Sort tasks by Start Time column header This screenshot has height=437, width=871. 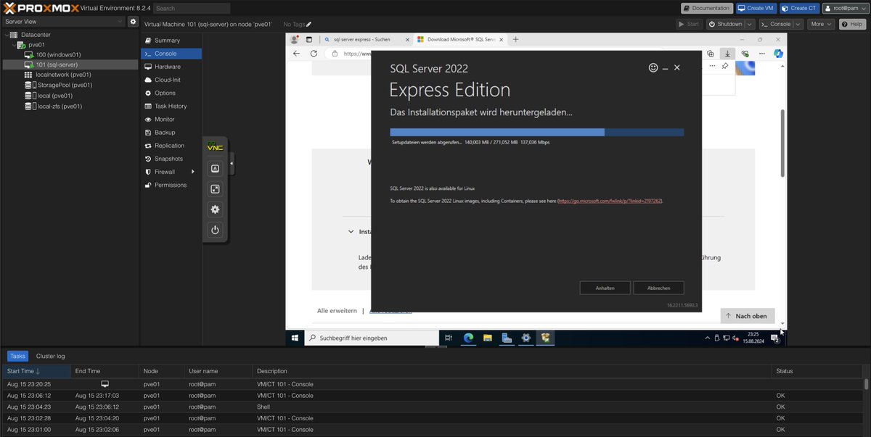[x=36, y=371]
